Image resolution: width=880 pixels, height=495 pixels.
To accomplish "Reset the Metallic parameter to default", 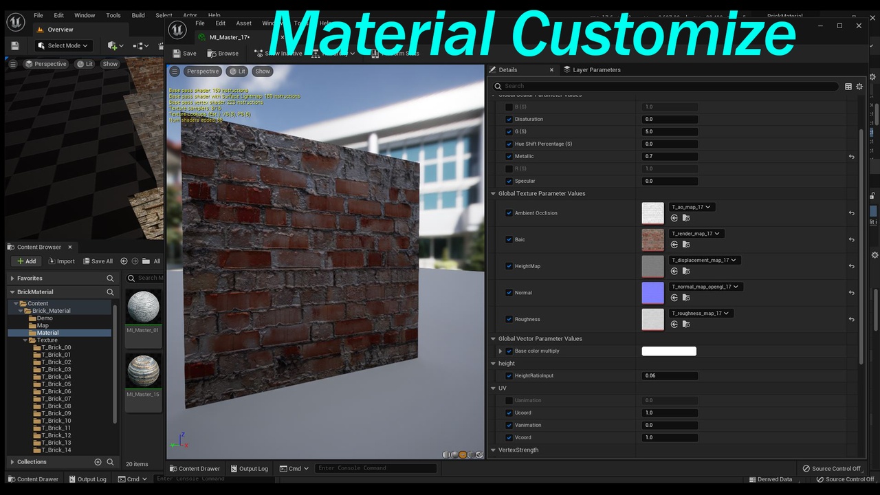I will click(x=851, y=157).
